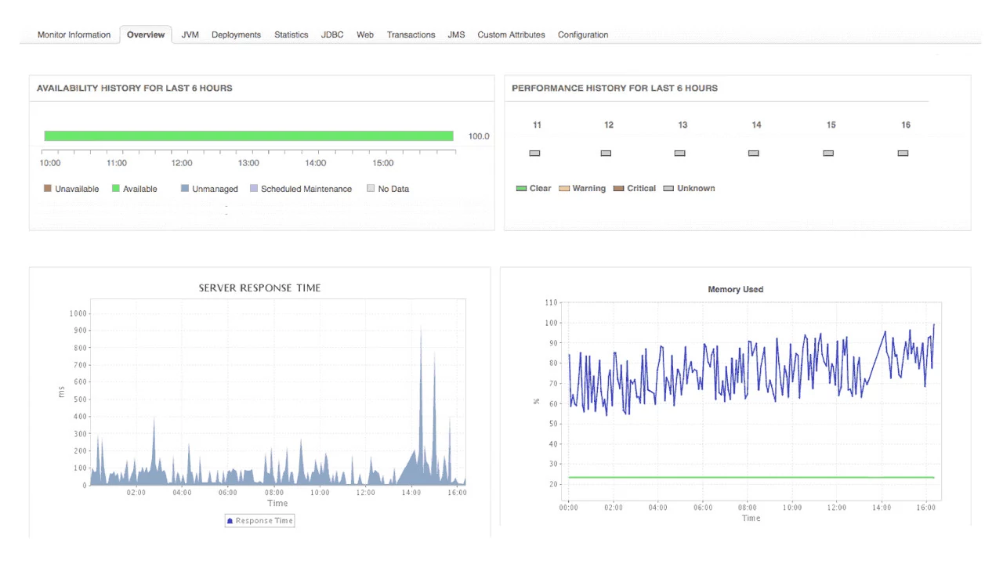Click the performance status icon for hour 12

(606, 154)
